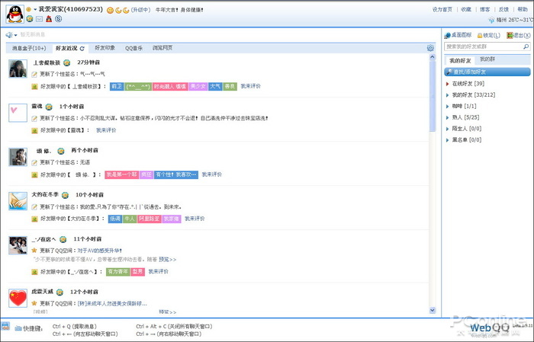The image size is (534, 342).
Task: Click the speaker sound icon
Action: tap(9, 35)
